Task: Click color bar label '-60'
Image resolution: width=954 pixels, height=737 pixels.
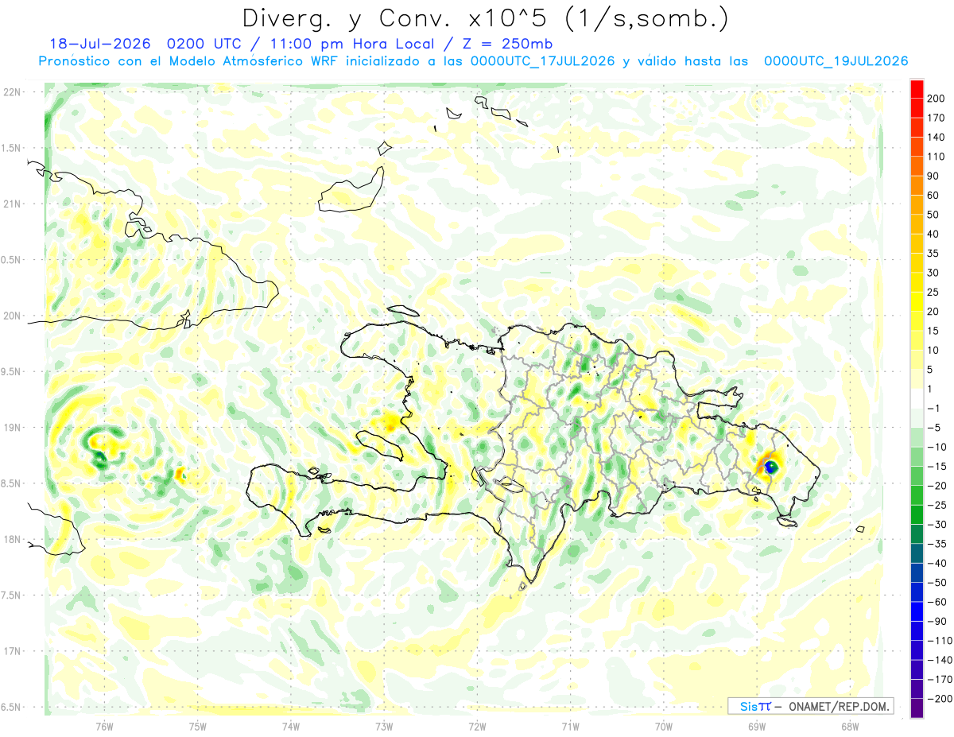Action: [937, 602]
